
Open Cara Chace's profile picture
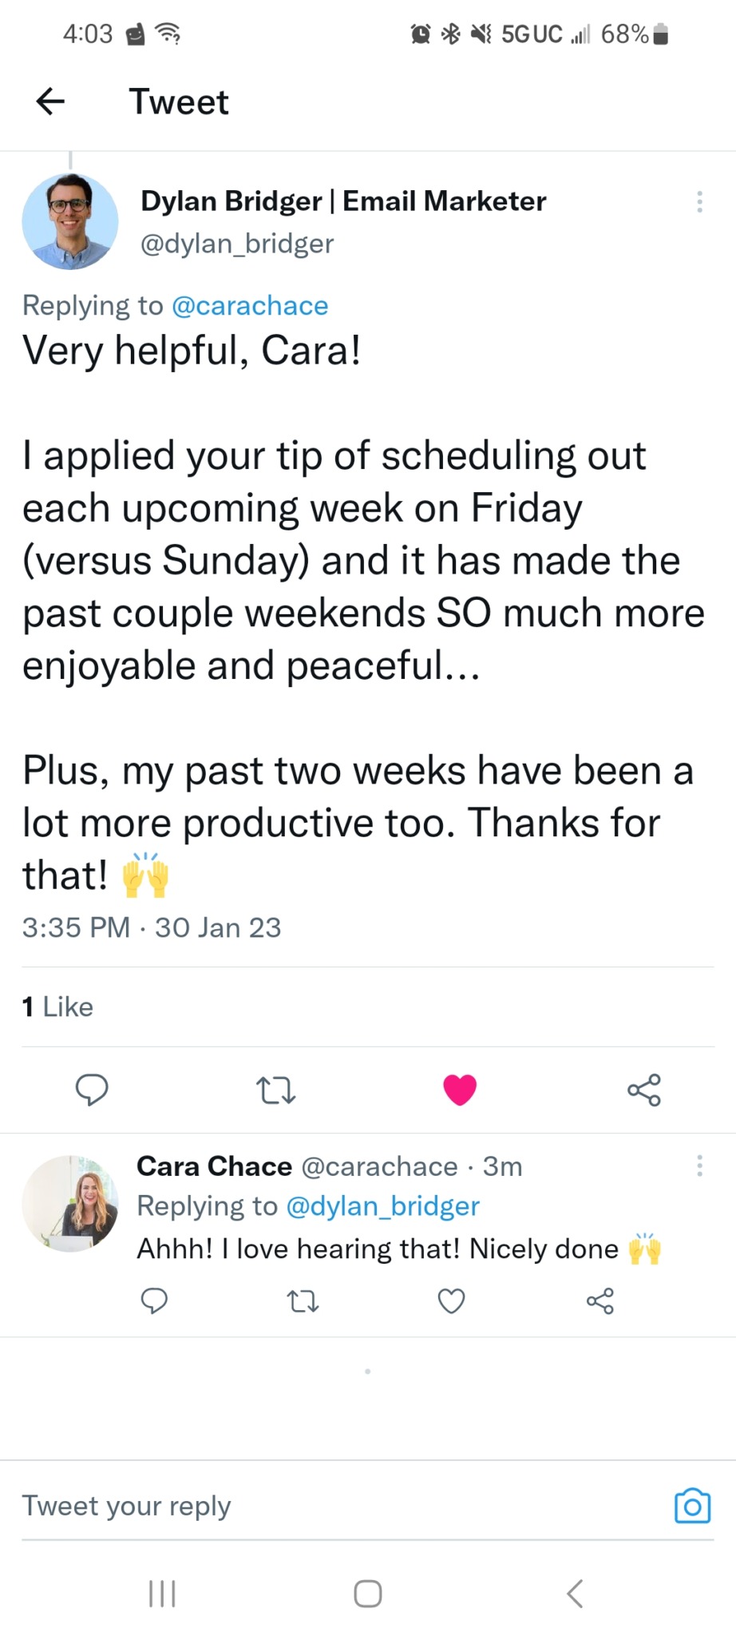(x=70, y=1203)
